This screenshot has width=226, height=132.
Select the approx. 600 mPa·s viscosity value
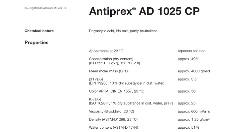click(x=194, y=111)
